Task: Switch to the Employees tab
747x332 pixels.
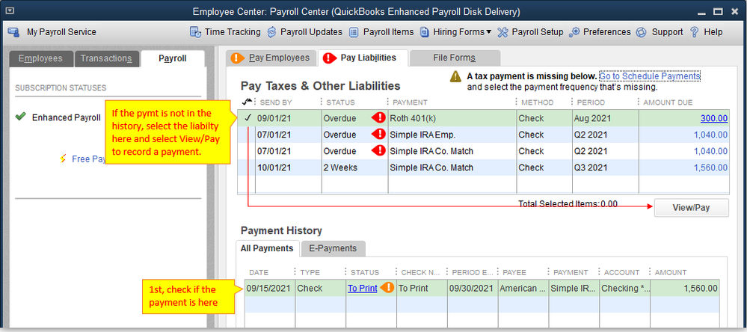Action: pos(40,58)
